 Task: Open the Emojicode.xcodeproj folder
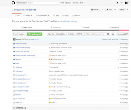(23, 48)
